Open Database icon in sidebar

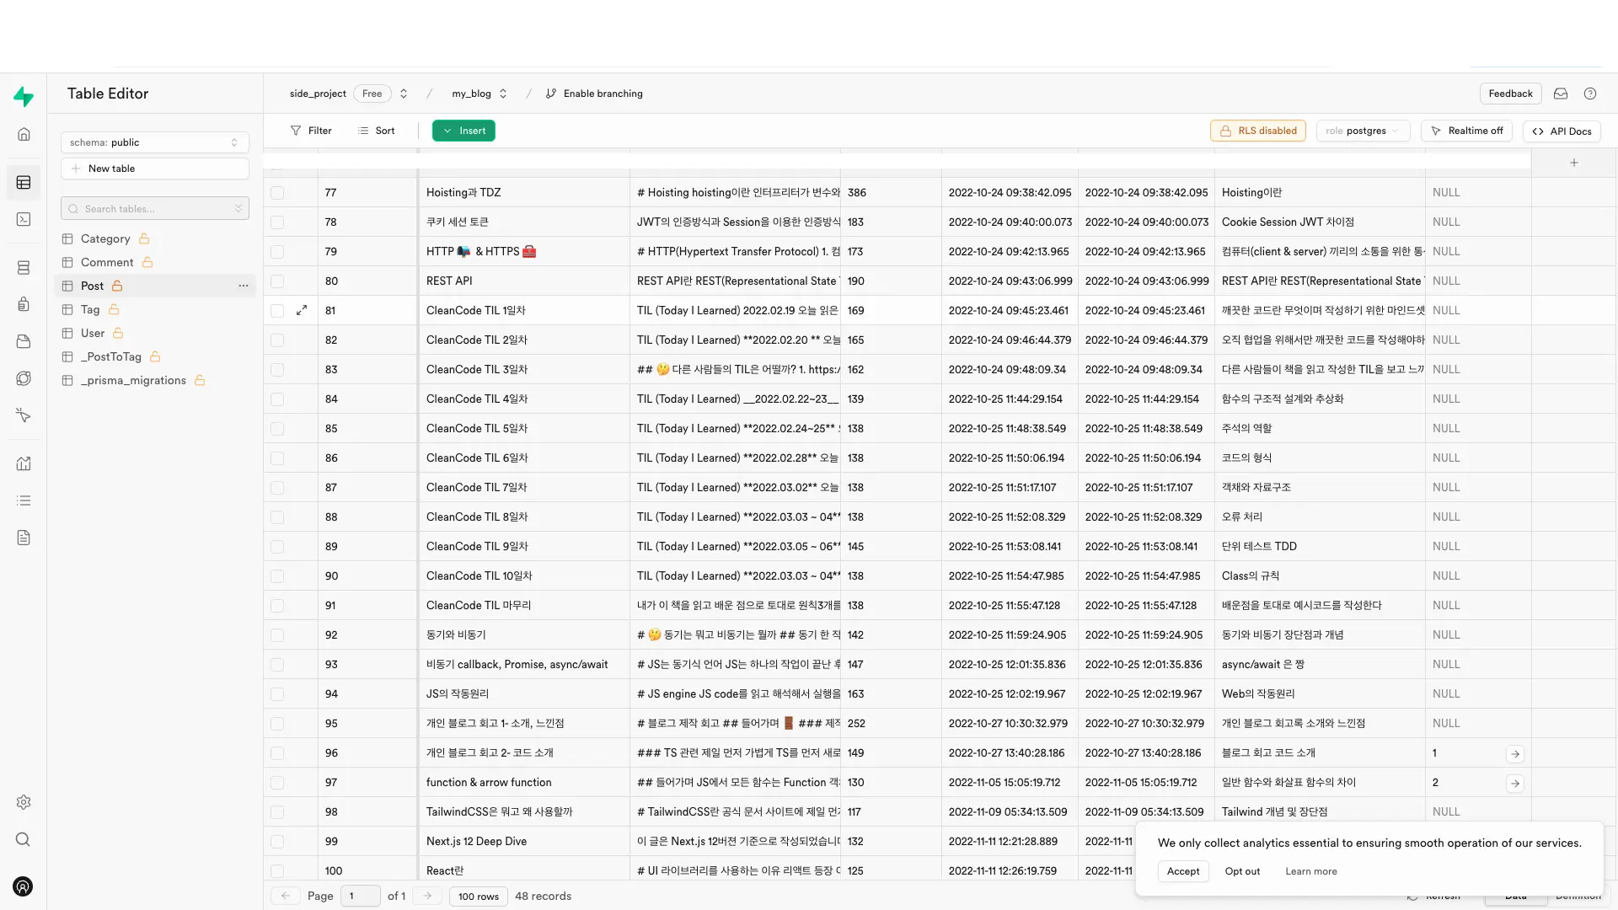(24, 268)
